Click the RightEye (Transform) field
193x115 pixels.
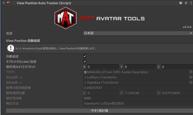click(x=136, y=82)
